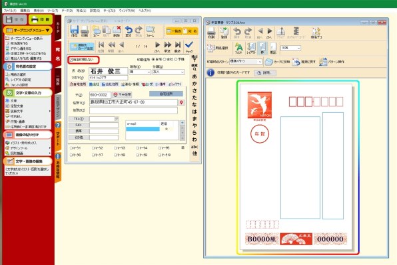The image size is (397, 265).
Task: Click the 説明 button in the info bar
Action: click(265, 73)
